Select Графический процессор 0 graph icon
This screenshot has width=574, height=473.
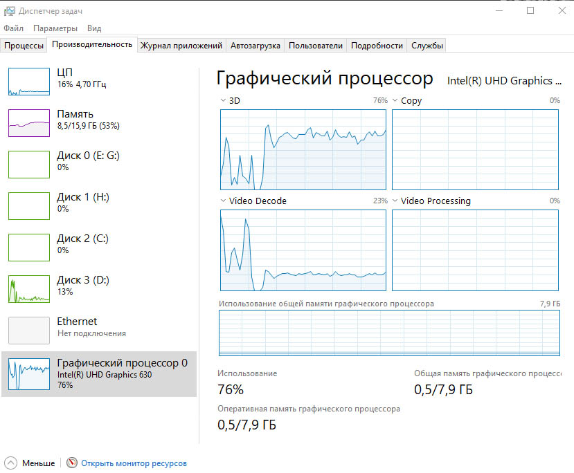coord(29,373)
